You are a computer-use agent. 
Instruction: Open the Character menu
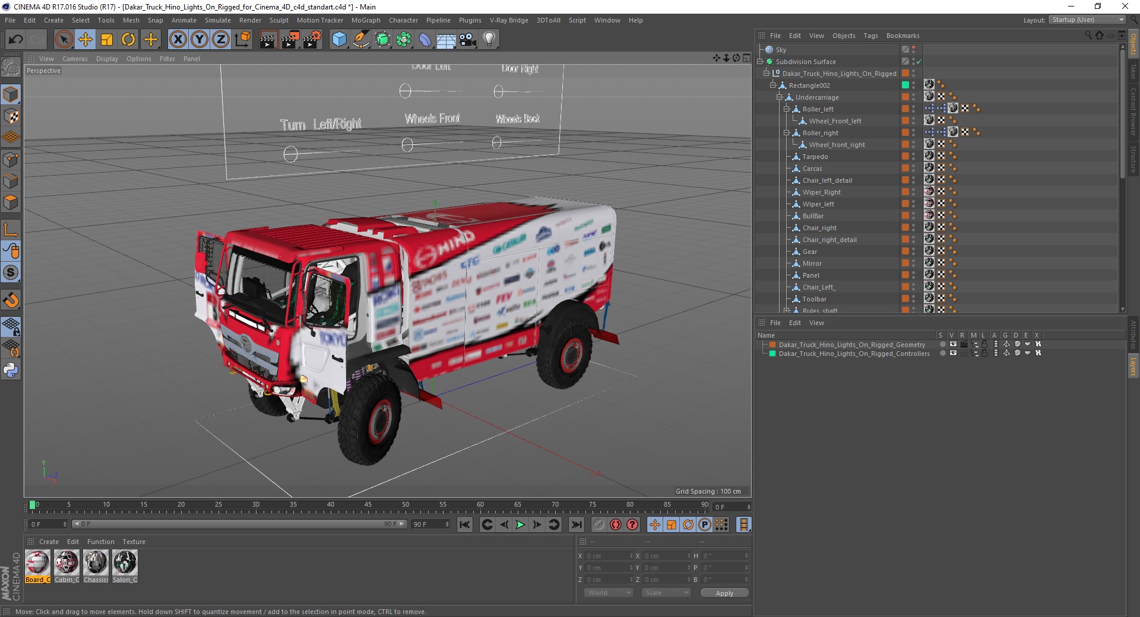(403, 20)
